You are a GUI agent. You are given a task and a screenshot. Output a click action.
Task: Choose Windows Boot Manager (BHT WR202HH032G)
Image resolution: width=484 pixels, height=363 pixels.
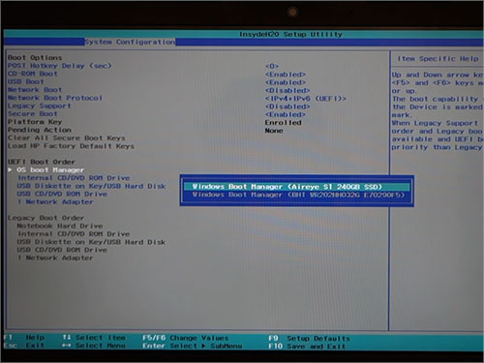point(297,195)
